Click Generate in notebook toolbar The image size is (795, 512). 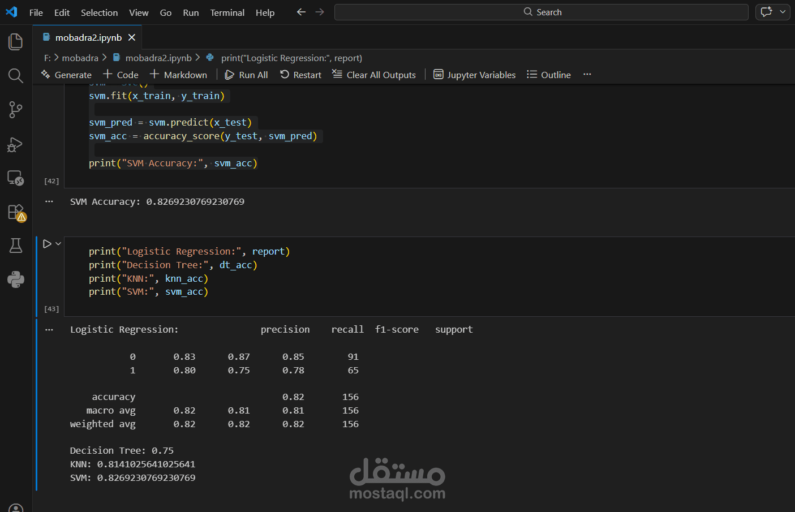(66, 75)
